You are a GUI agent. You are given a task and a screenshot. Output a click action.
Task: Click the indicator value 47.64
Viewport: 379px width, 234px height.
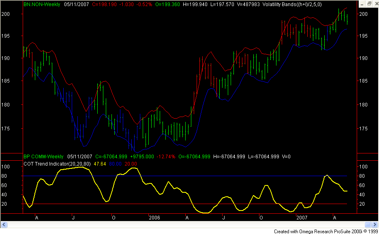pos(100,164)
